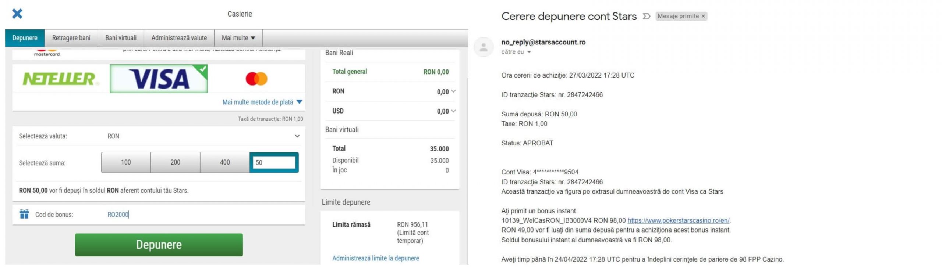Click the Taxă de tranzacție: RON 1,00 text
The height and width of the screenshot is (270, 942).
point(270,119)
